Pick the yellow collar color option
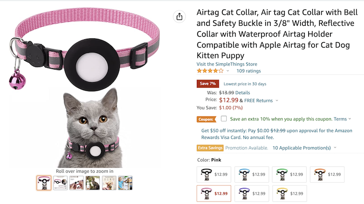Screen dimensions: 364x204 (288, 193)
